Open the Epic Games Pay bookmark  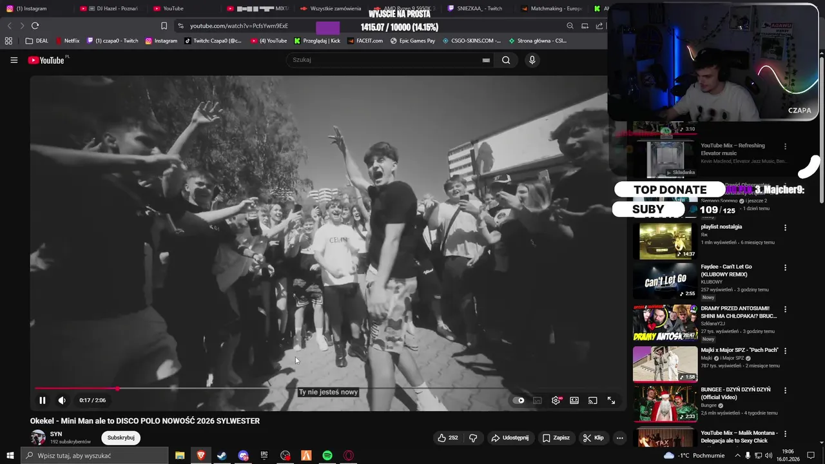(413, 41)
